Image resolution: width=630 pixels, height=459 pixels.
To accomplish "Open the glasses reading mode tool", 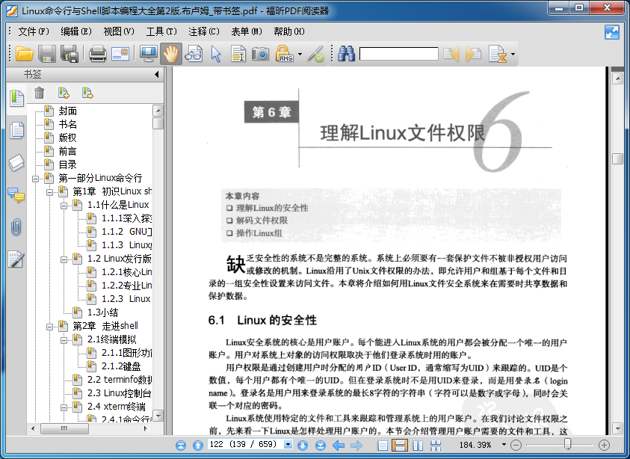I will (194, 54).
